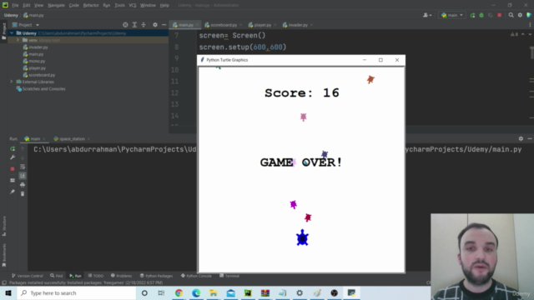Open the VCS menu
The height and width of the screenshot is (300, 534).
(133, 5)
